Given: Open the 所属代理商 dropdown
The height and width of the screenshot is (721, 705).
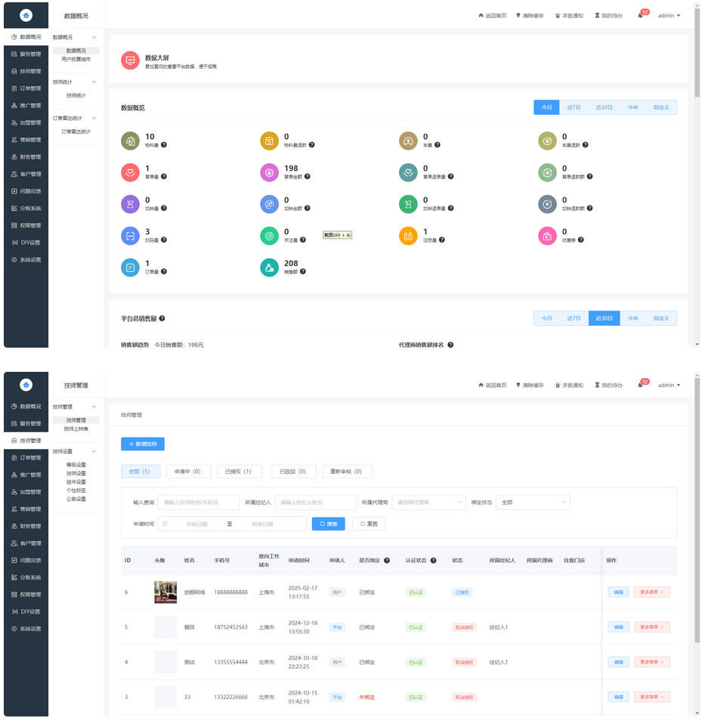Looking at the screenshot, I should point(428,503).
